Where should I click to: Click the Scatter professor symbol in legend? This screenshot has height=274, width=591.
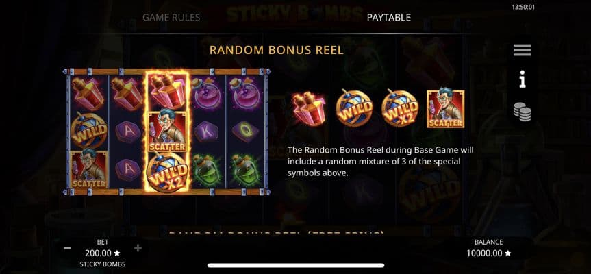pyautogui.click(x=446, y=109)
